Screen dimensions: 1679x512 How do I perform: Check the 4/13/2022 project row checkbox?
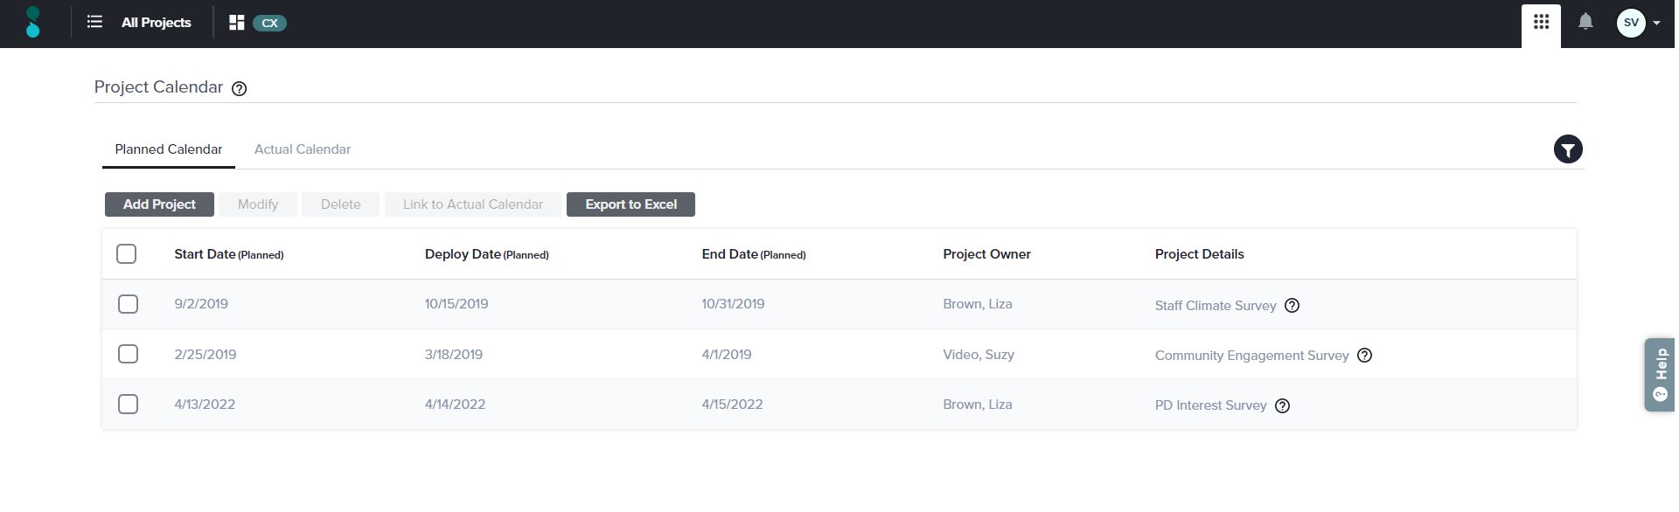pyautogui.click(x=129, y=405)
